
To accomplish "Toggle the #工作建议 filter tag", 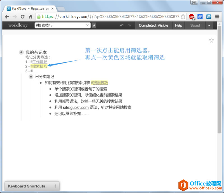I will 39,62.
